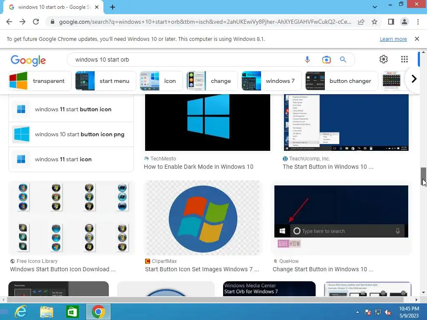
Task: Open the round Windows 7 logo thumbnail
Action: [x=203, y=217]
